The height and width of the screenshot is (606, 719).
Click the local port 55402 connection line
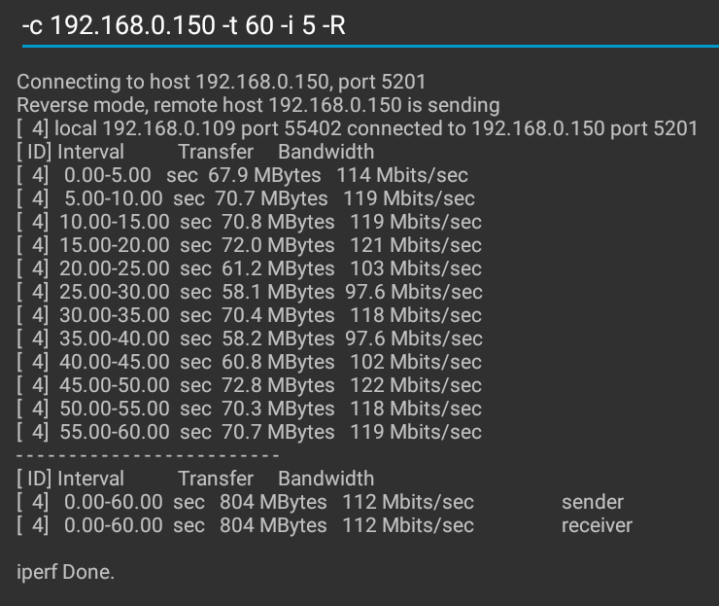[x=358, y=128]
